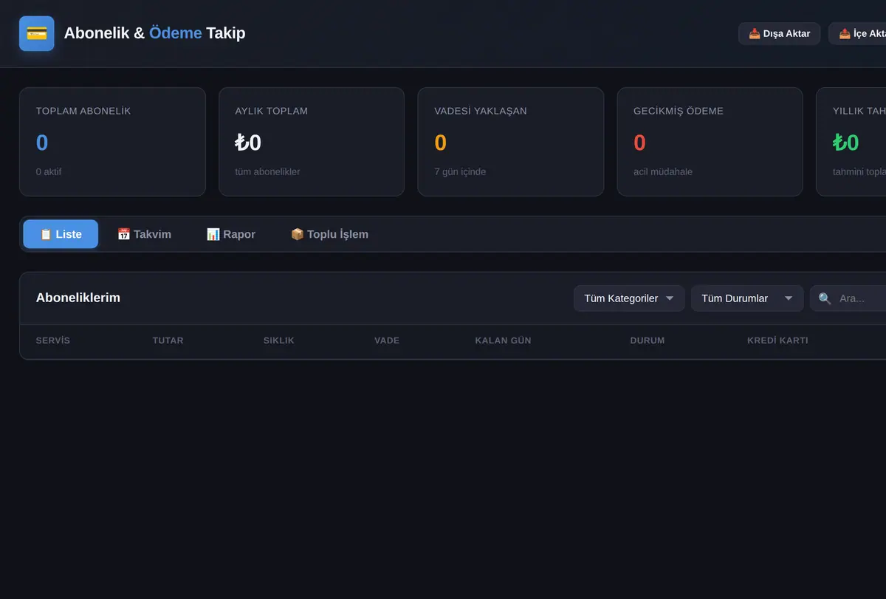Focus the Ara search input field
Viewport: 886px width, 599px height.
pyautogui.click(x=848, y=298)
